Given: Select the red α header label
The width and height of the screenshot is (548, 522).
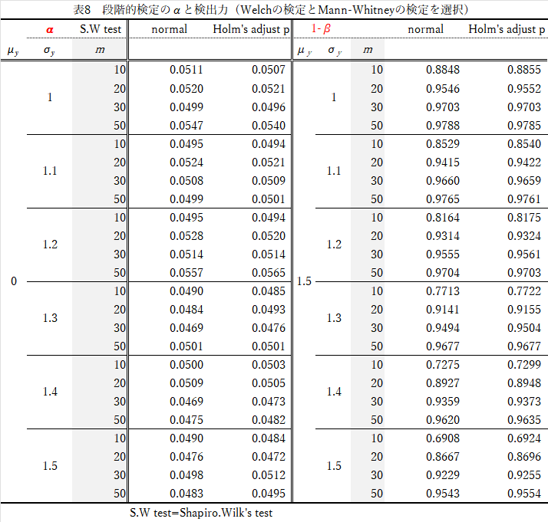Looking at the screenshot, I should [50, 30].
